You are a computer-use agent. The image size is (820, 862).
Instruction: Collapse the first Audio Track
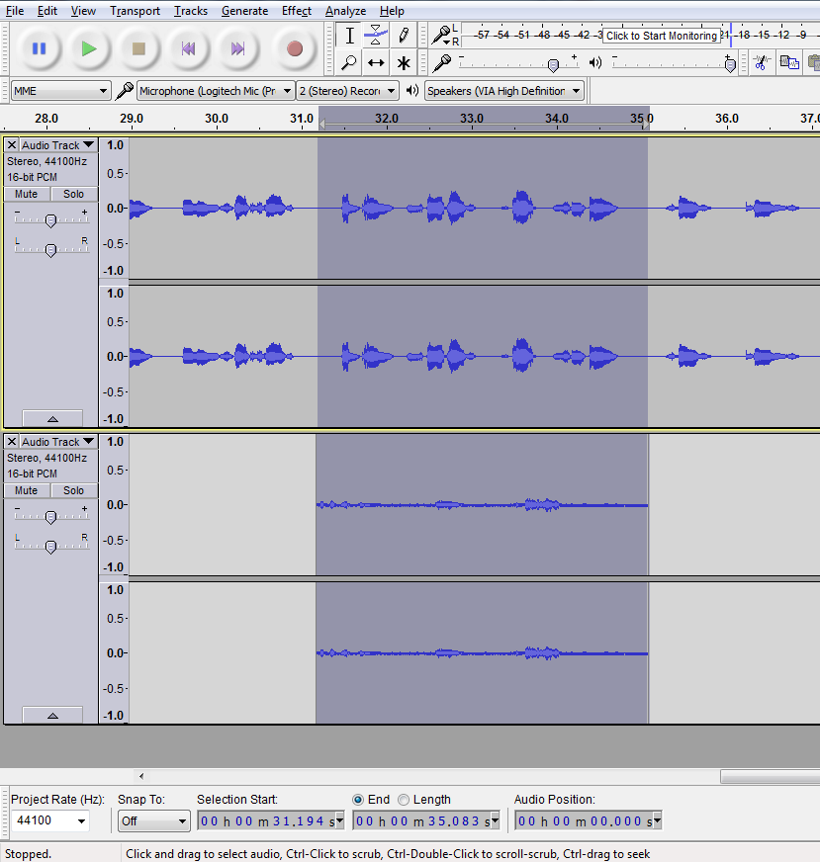52,419
